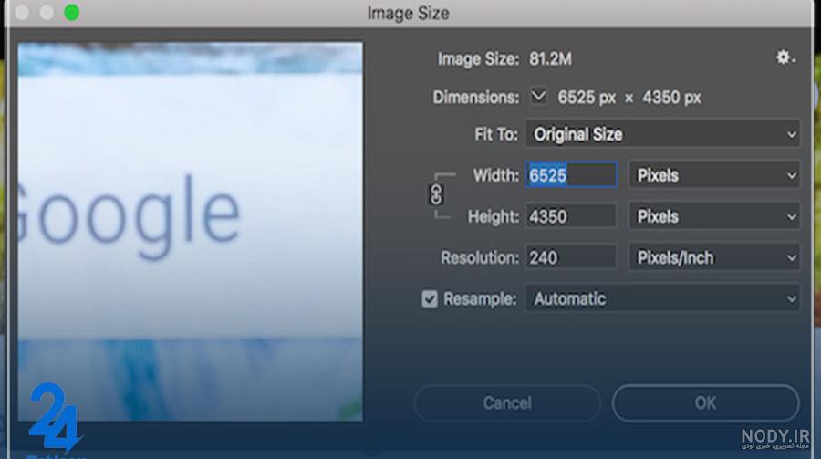The height and width of the screenshot is (459, 821).
Task: Open the Fit To Original Size dropdown
Action: click(662, 134)
